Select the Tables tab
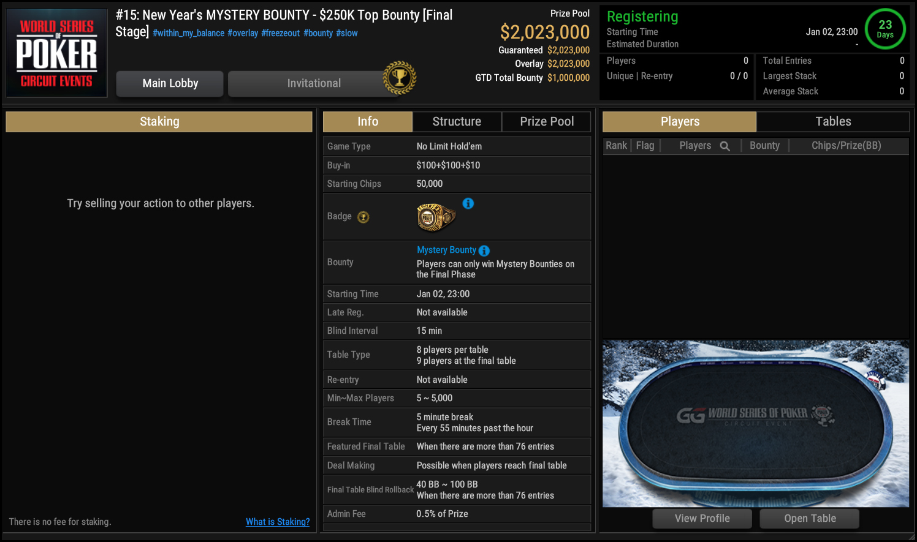Viewport: 917px width, 542px height. tap(832, 121)
